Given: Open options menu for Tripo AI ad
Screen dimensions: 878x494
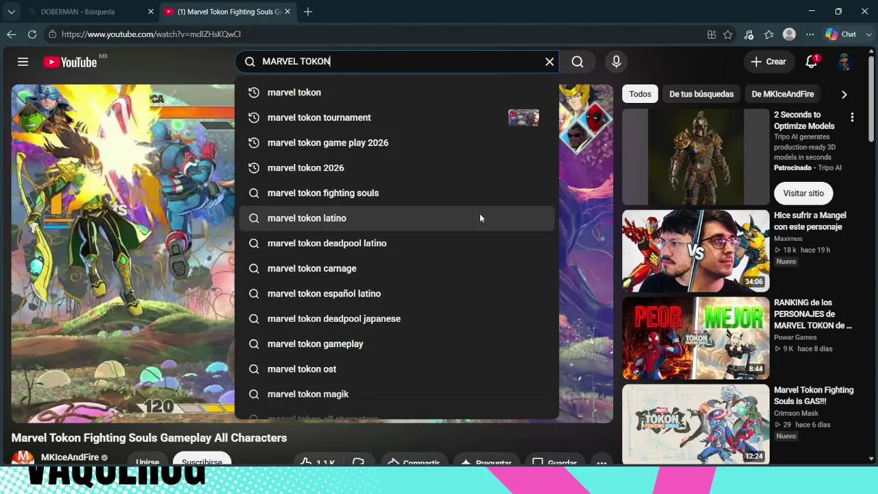Looking at the screenshot, I should [x=852, y=117].
